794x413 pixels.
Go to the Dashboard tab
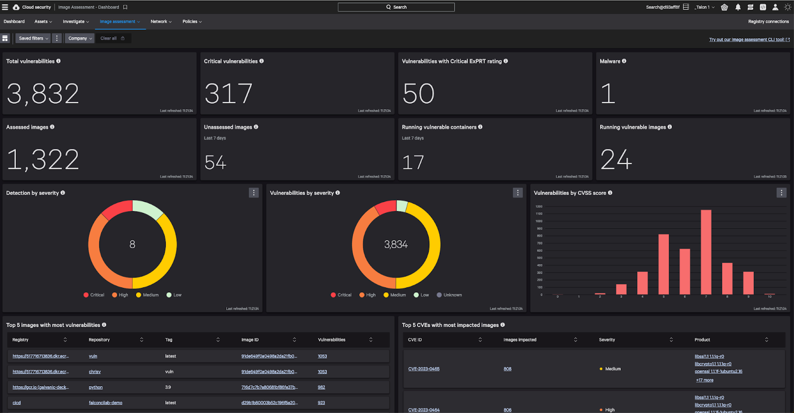[x=14, y=21]
